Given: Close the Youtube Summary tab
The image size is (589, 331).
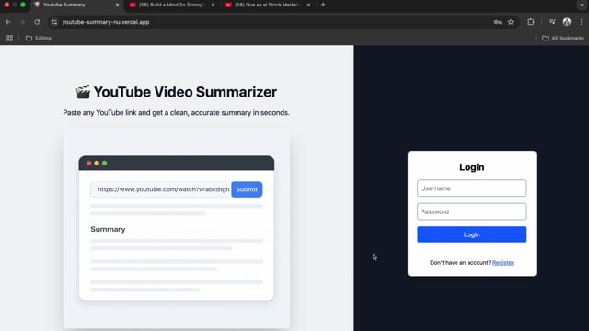Looking at the screenshot, I should tap(117, 5).
